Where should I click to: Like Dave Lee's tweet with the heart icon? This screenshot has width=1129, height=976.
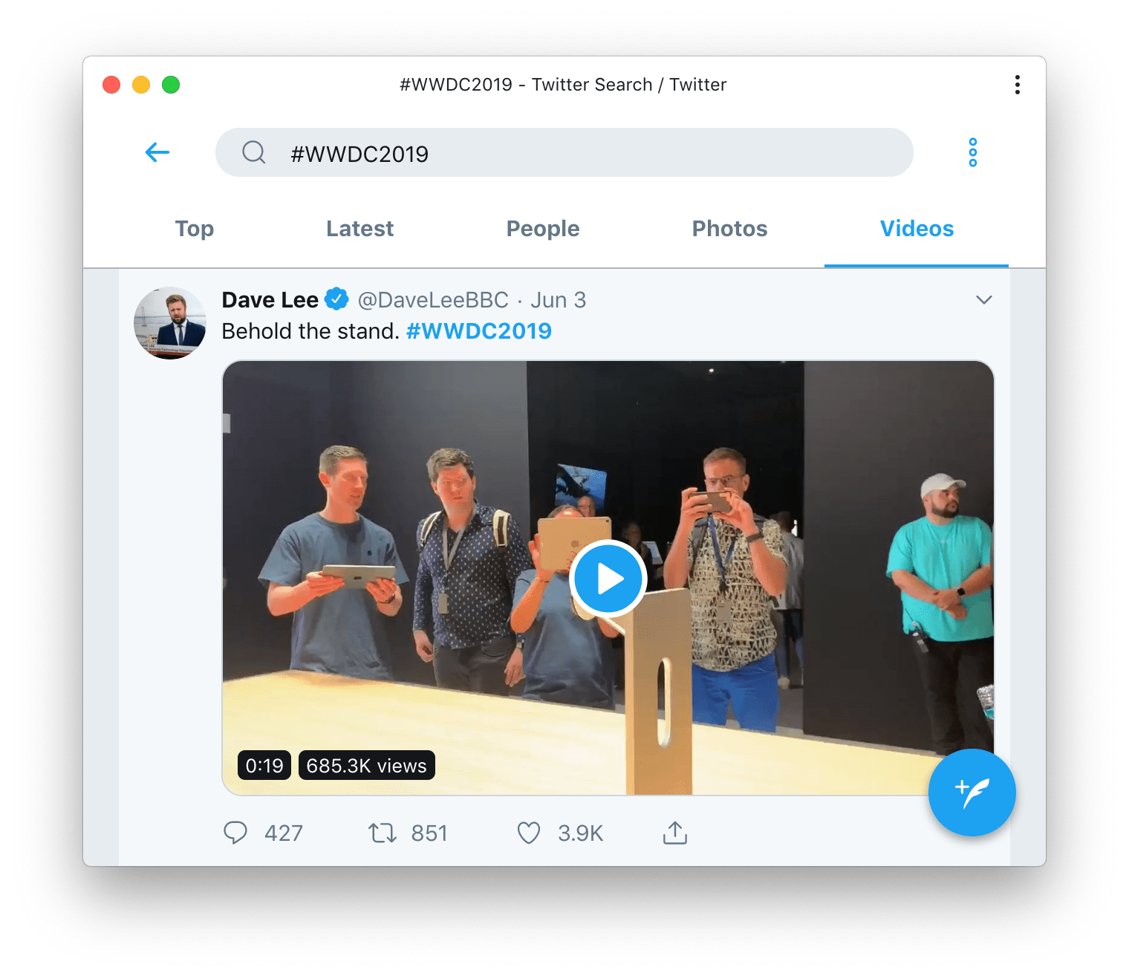click(529, 833)
